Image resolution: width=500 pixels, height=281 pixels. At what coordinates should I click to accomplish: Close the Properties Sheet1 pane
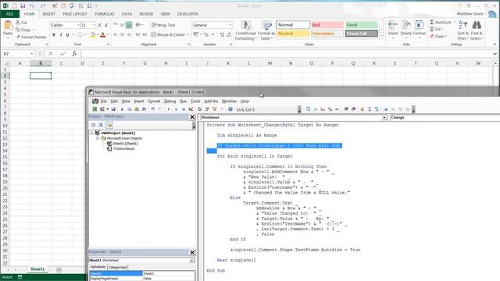pos(192,253)
